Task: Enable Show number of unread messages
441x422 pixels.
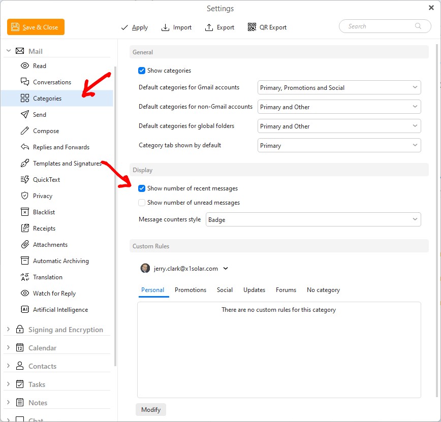Action: point(142,203)
